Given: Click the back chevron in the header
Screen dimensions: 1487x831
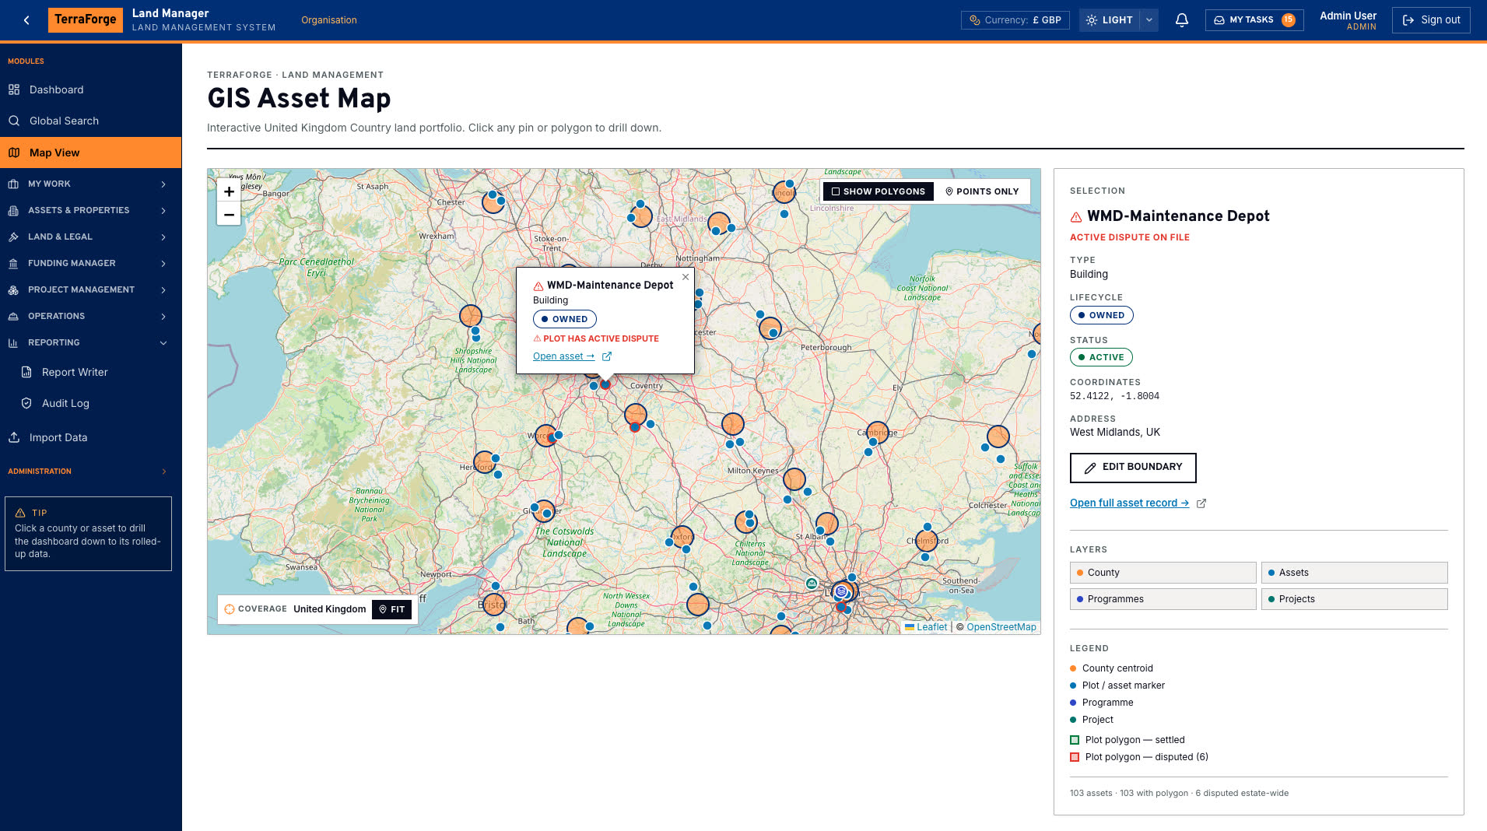Looking at the screenshot, I should pyautogui.click(x=26, y=20).
